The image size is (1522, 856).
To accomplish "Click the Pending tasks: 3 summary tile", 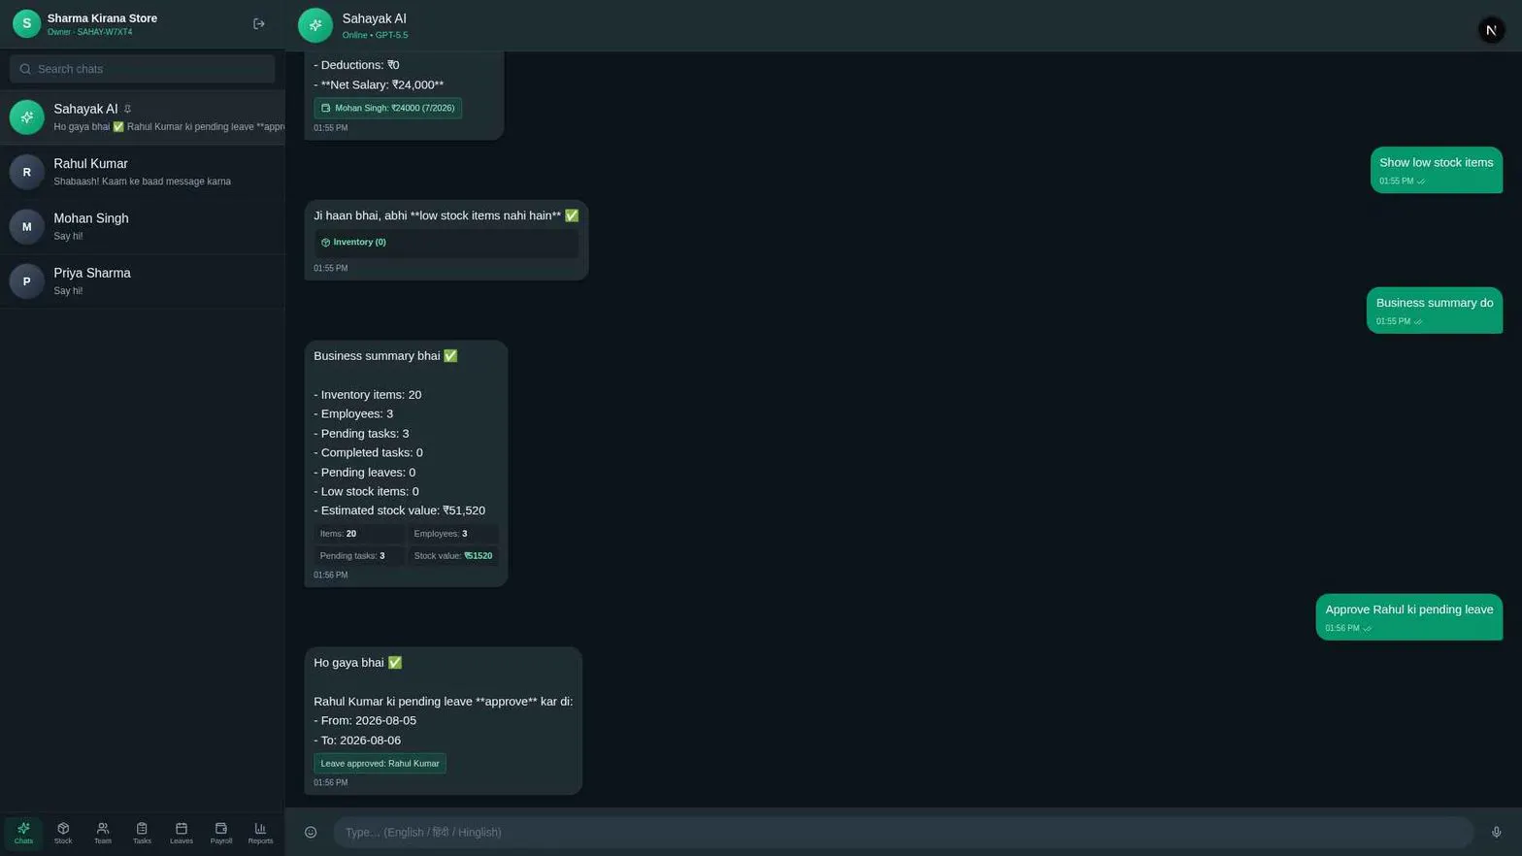I will (x=359, y=556).
